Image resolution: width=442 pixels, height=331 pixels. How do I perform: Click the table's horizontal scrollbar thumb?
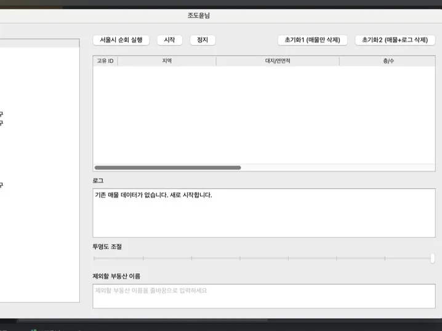pyautogui.click(x=167, y=167)
